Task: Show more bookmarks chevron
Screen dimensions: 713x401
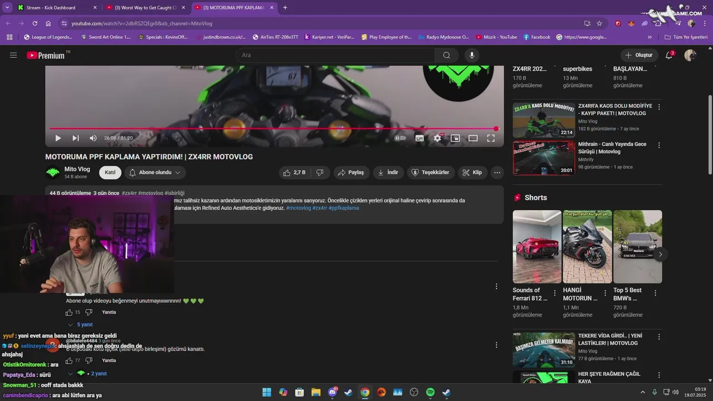Action: pos(649,37)
